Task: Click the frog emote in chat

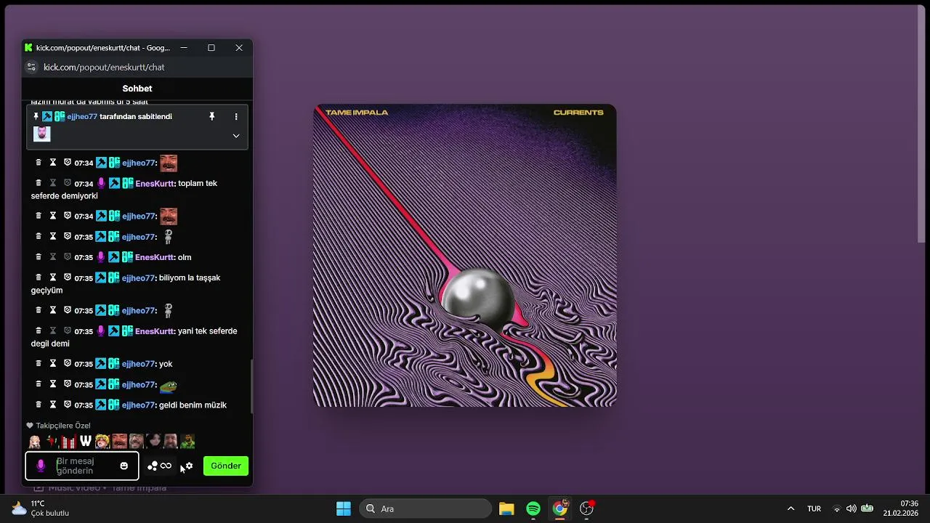Action: tap(169, 385)
